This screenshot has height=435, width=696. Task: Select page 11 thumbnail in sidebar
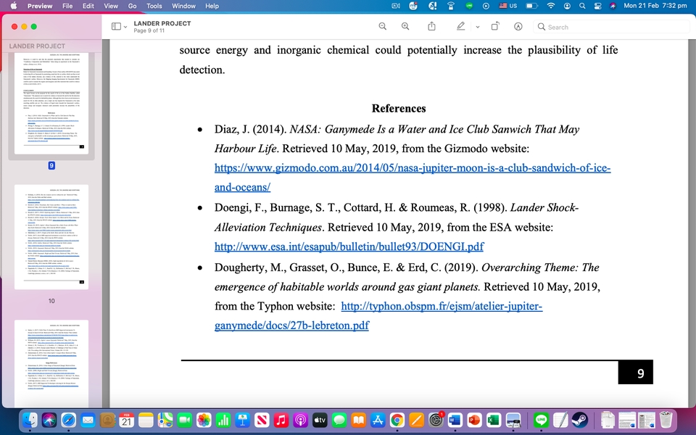point(51,363)
